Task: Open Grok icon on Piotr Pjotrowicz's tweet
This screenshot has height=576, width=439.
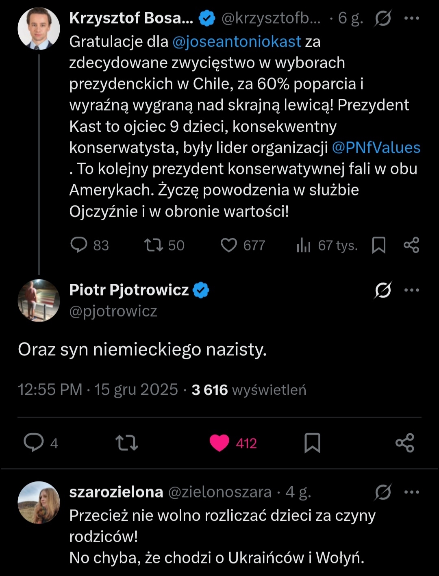Action: 383,290
